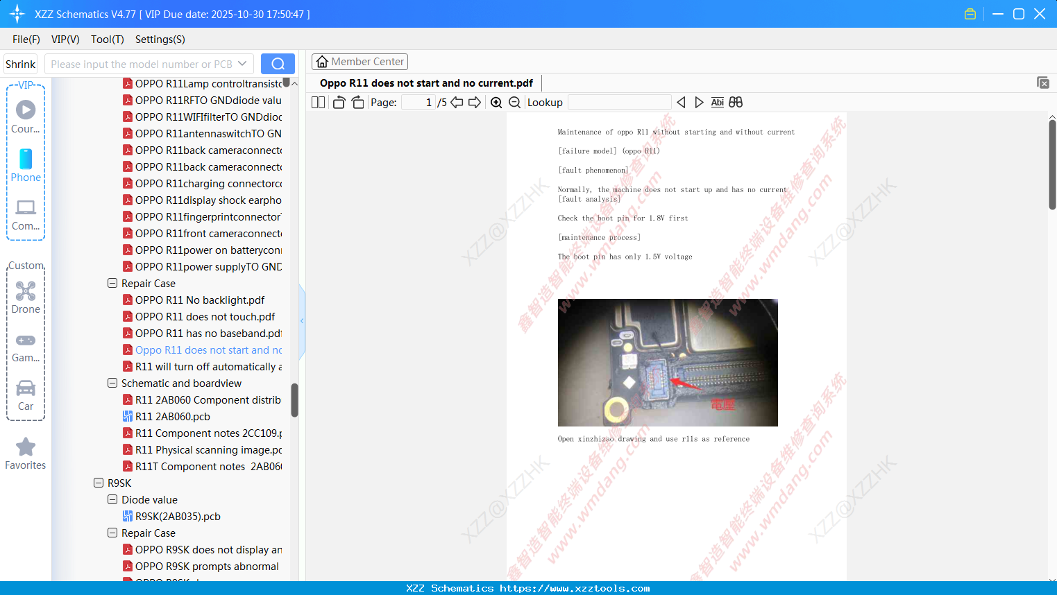Open OPPO R9SK does not display file
Viewport: 1057px width, 595px height.
coord(208,550)
